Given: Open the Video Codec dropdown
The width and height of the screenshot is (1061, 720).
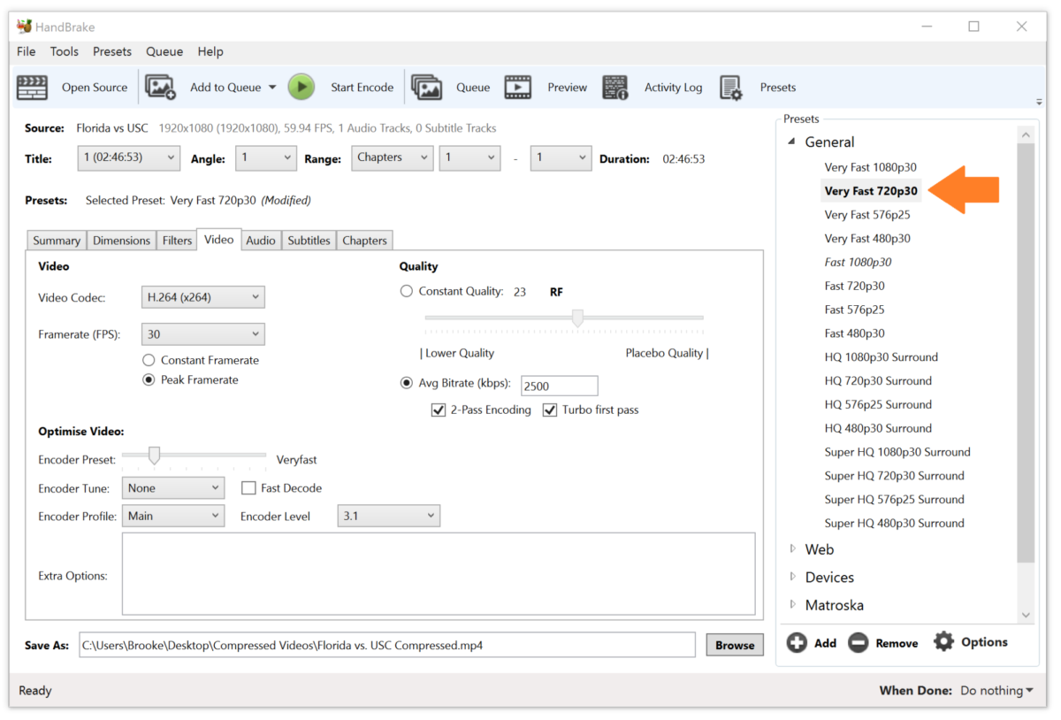Looking at the screenshot, I should coord(202,297).
